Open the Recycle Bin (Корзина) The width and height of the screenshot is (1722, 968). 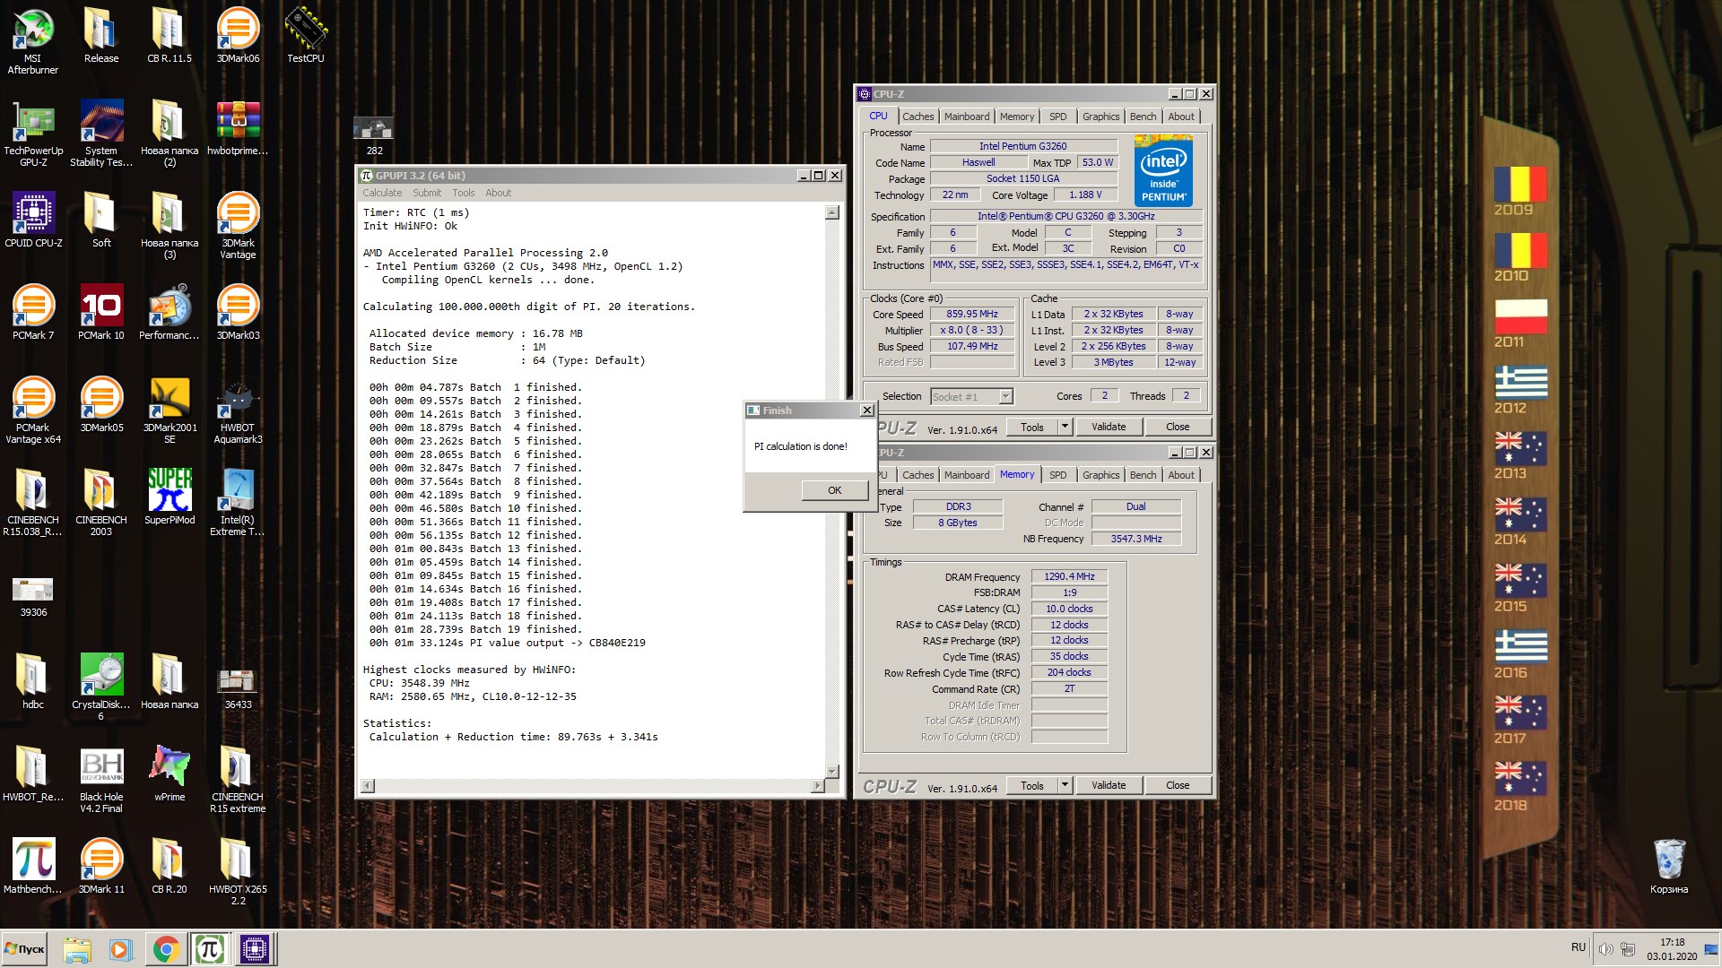pyautogui.click(x=1669, y=866)
